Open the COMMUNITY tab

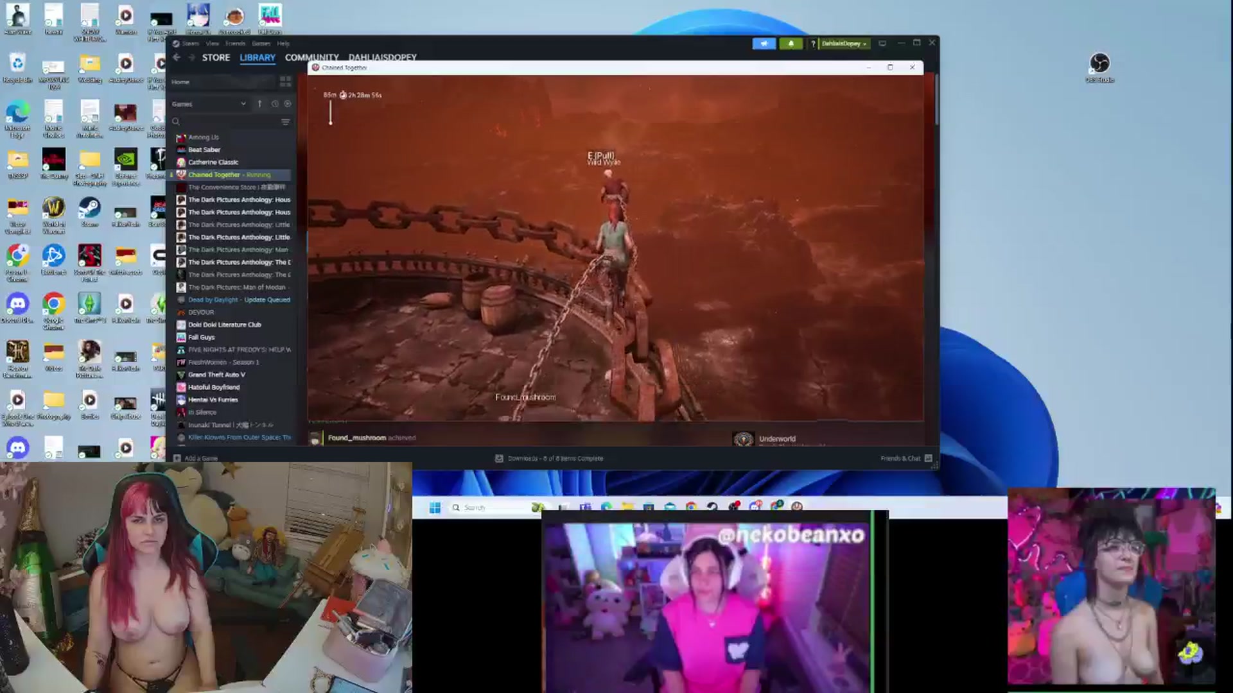pyautogui.click(x=311, y=57)
